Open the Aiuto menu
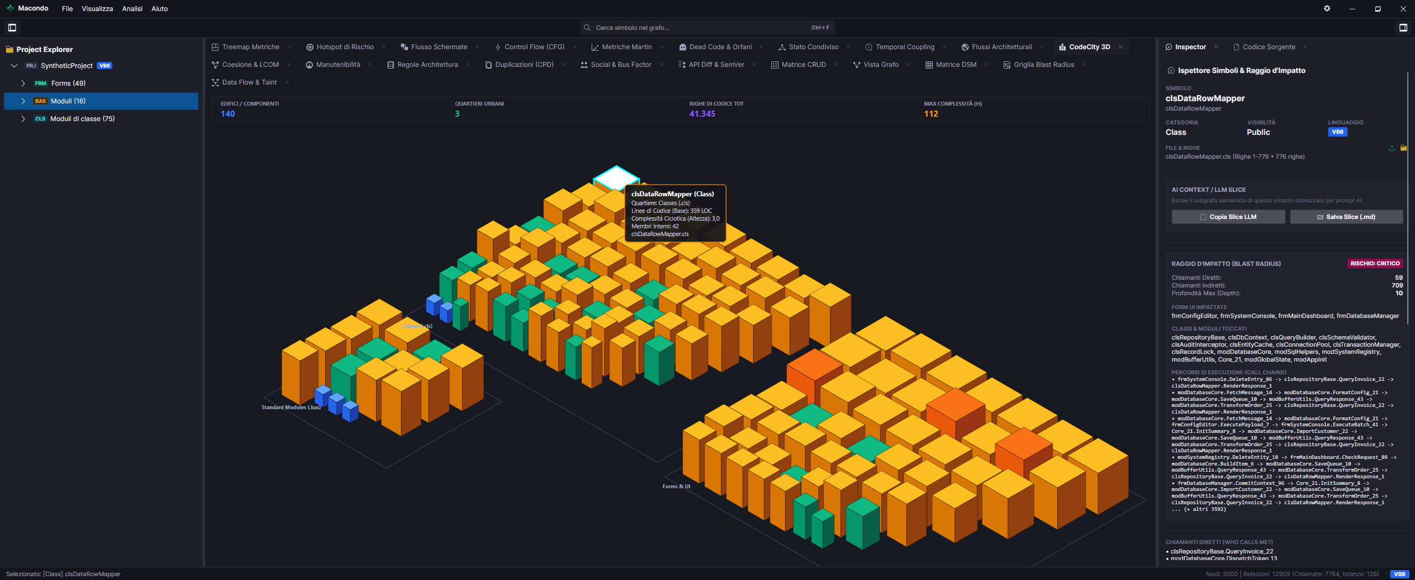Image resolution: width=1415 pixels, height=580 pixels. tap(160, 8)
